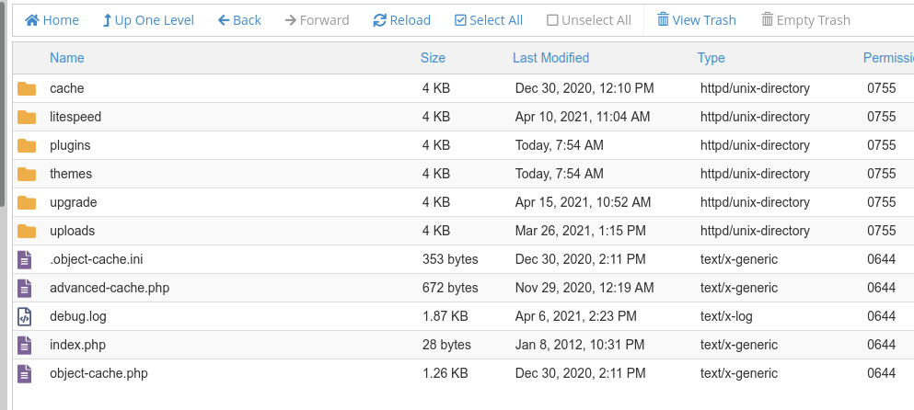Screen dimensions: 914x410
Task: Sort by Size column header
Action: tap(434, 58)
